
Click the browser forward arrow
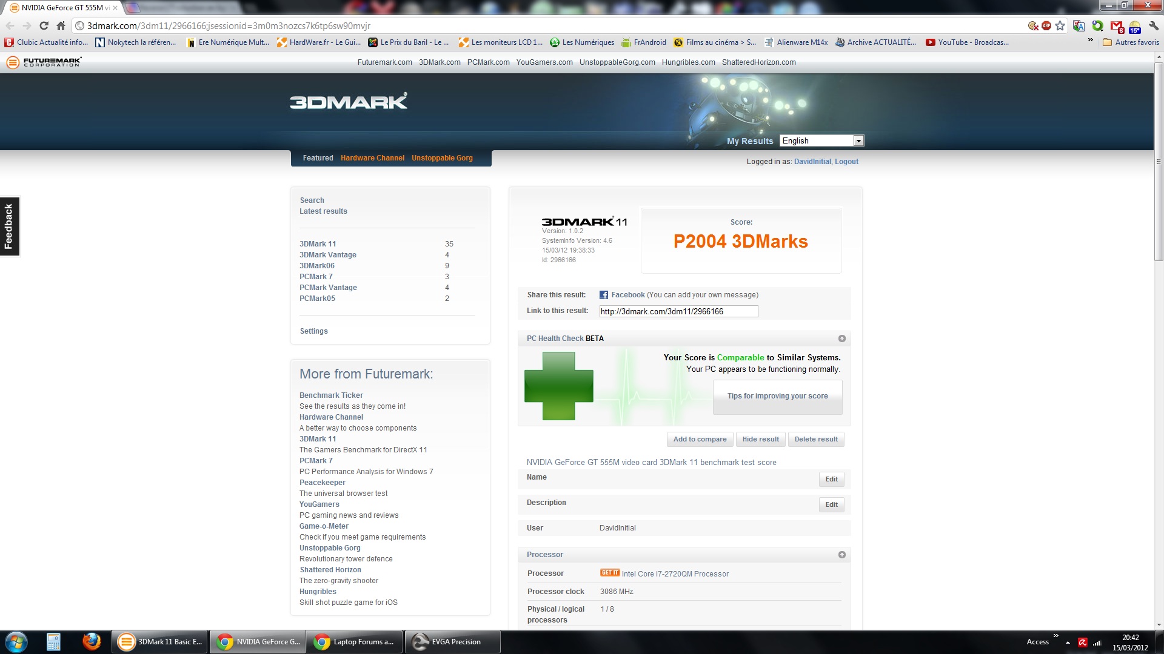pos(27,25)
